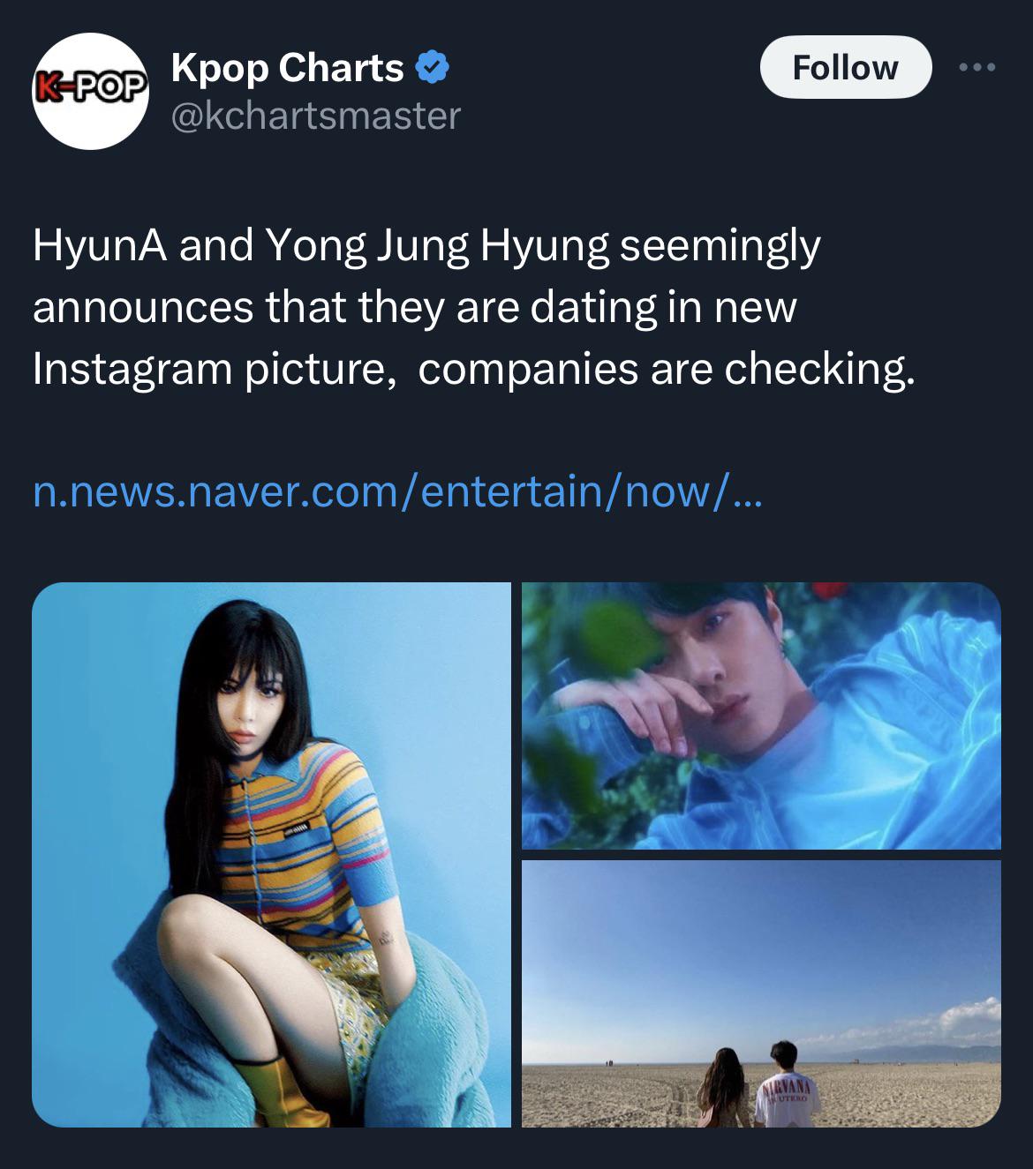
Task: Open the beach photo of the couple
Action: pyautogui.click(x=761, y=993)
